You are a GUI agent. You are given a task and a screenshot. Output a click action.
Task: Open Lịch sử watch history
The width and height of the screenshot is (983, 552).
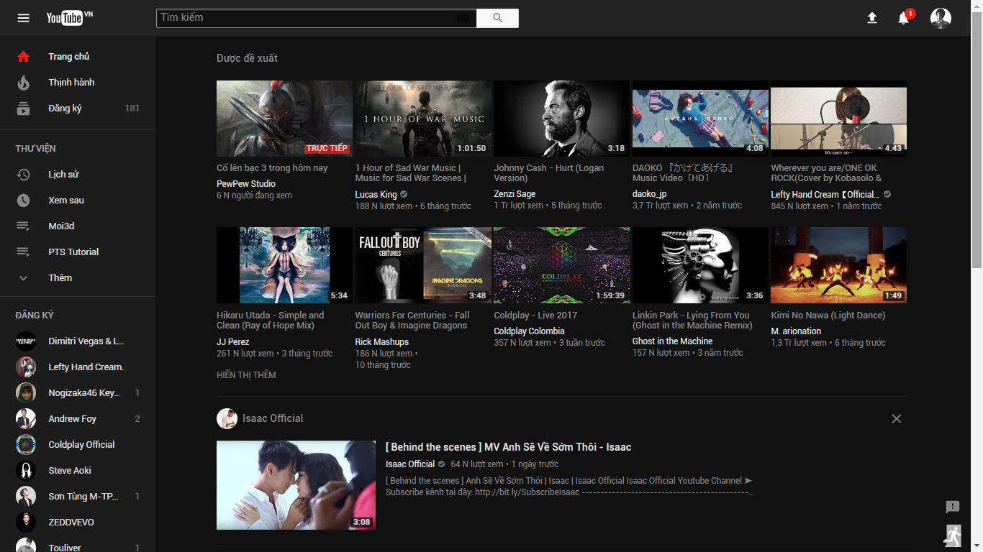point(78,175)
